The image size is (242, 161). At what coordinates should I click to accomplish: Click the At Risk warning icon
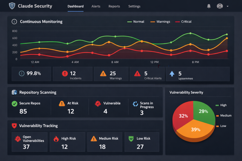62,104
